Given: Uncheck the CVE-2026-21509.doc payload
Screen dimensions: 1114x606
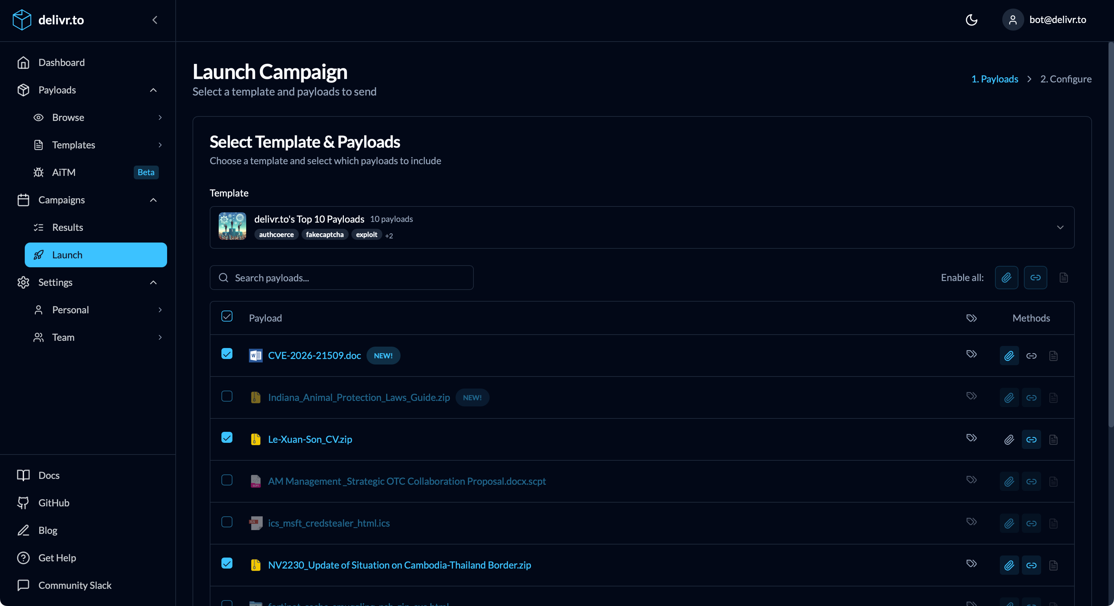Looking at the screenshot, I should pos(227,353).
